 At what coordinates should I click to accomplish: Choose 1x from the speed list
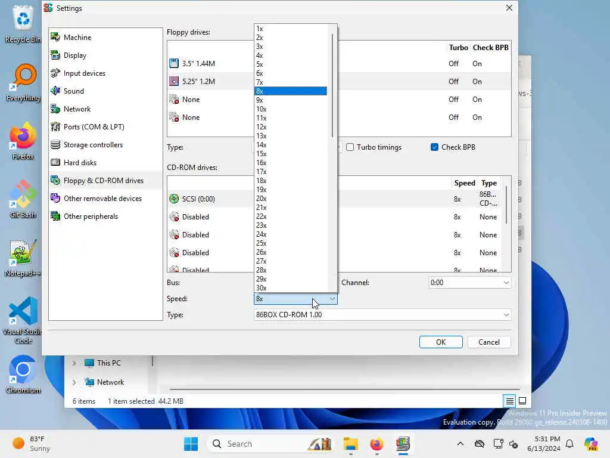point(291,29)
